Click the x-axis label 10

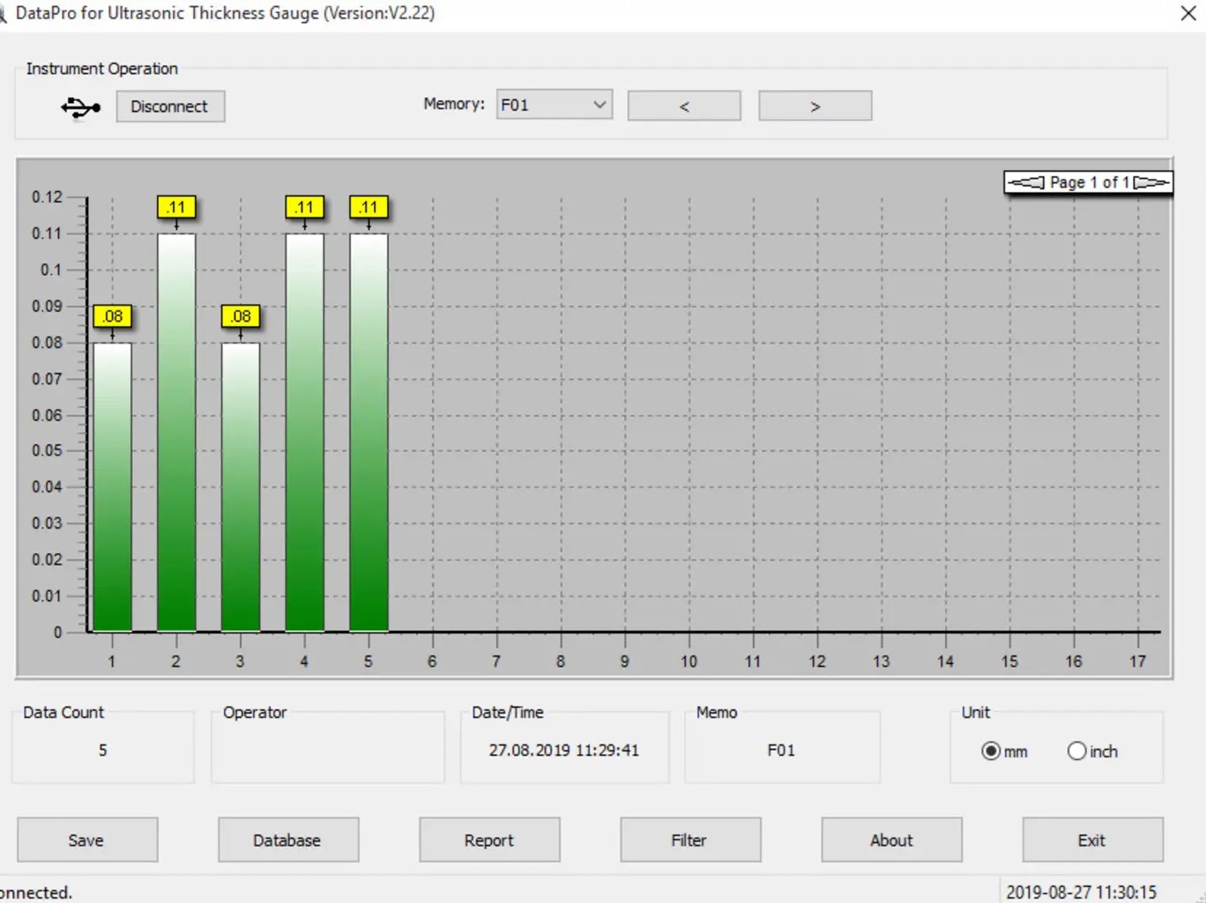689,661
